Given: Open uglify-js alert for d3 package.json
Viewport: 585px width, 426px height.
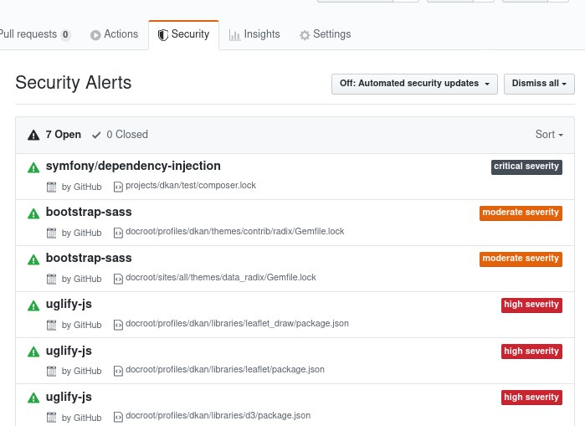Looking at the screenshot, I should coord(69,398).
